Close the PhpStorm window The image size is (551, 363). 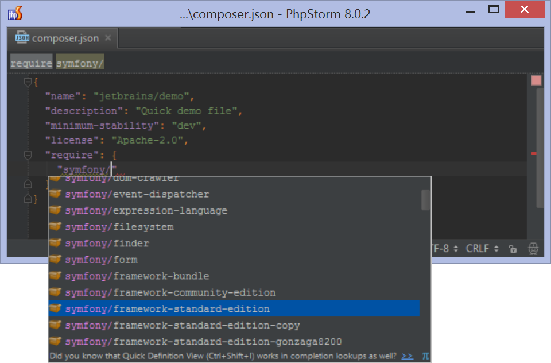click(x=525, y=10)
